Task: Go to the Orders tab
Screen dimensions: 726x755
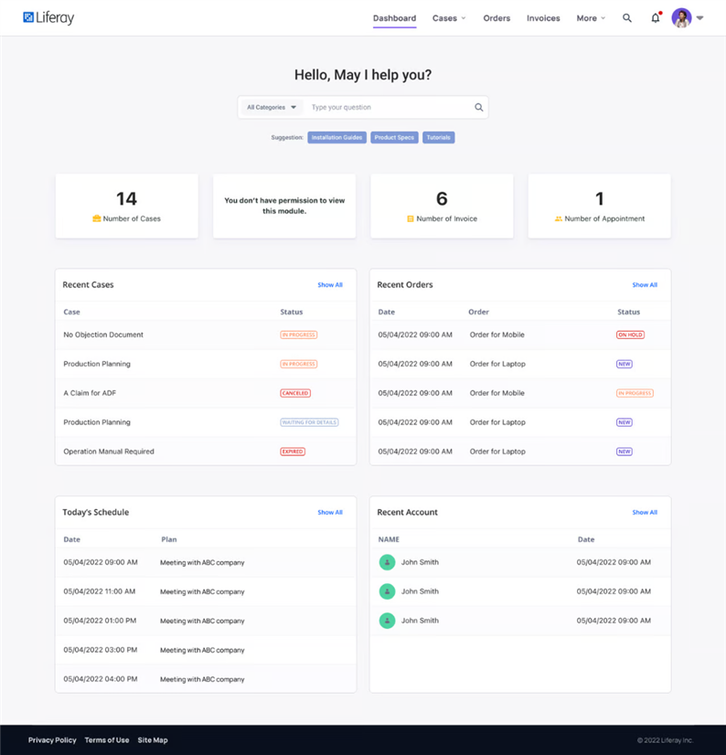Action: (x=496, y=18)
